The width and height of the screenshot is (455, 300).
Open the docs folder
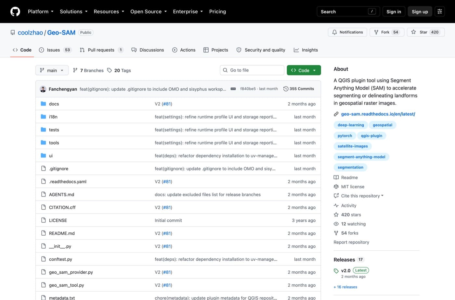tap(54, 104)
